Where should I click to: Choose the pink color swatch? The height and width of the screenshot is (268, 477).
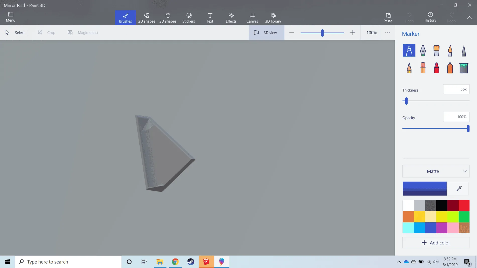click(453, 228)
